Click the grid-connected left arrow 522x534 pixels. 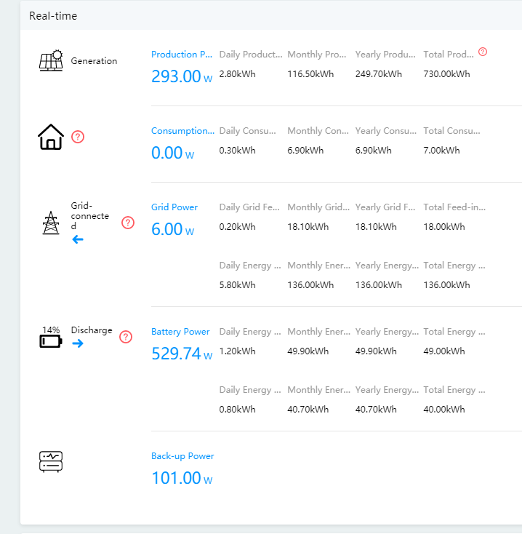[78, 239]
